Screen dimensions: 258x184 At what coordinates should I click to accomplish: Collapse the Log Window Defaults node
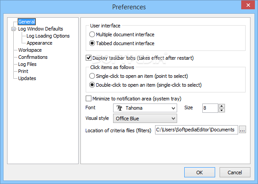[x=13, y=29]
